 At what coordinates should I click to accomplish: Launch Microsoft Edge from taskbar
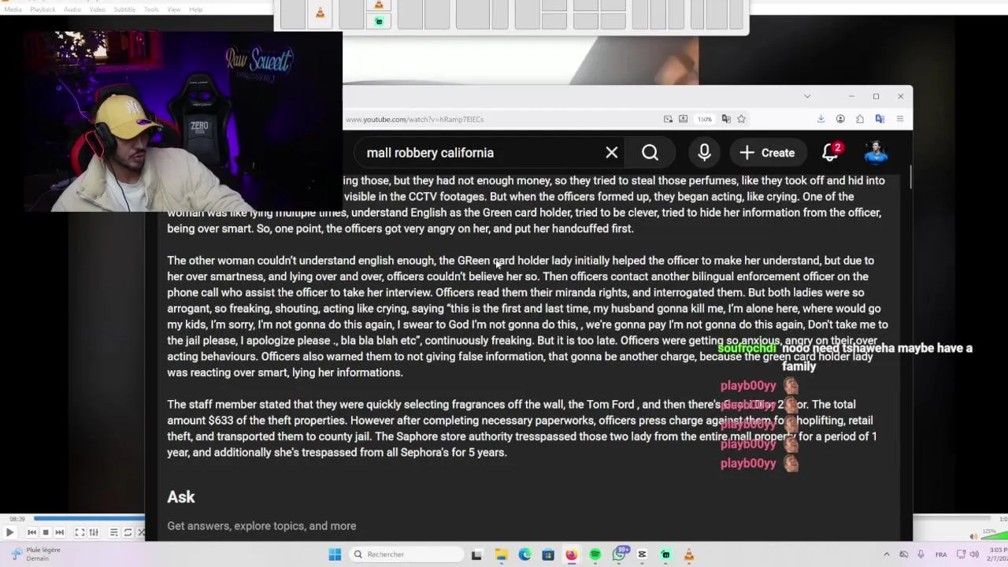[x=524, y=554]
